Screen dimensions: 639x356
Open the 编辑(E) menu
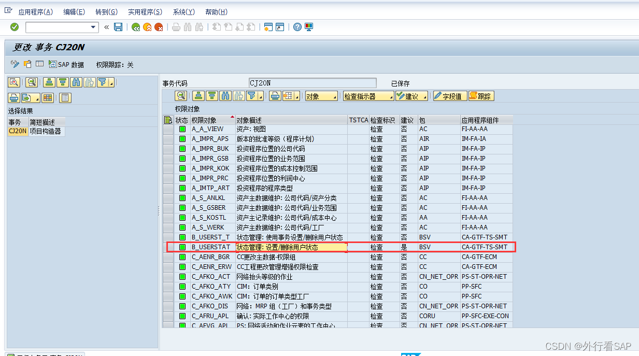[74, 12]
